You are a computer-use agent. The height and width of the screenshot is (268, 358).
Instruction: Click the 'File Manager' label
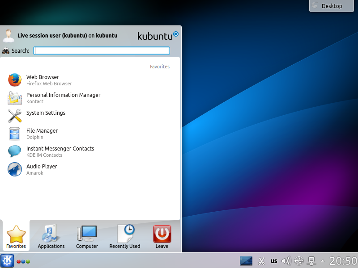click(42, 130)
